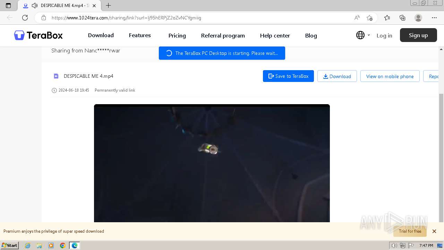Open Action Center flag tray icon

coord(411,245)
